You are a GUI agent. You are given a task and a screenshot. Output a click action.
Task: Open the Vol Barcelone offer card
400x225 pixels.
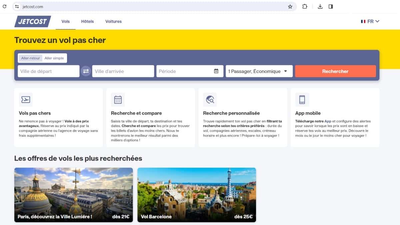click(197, 195)
